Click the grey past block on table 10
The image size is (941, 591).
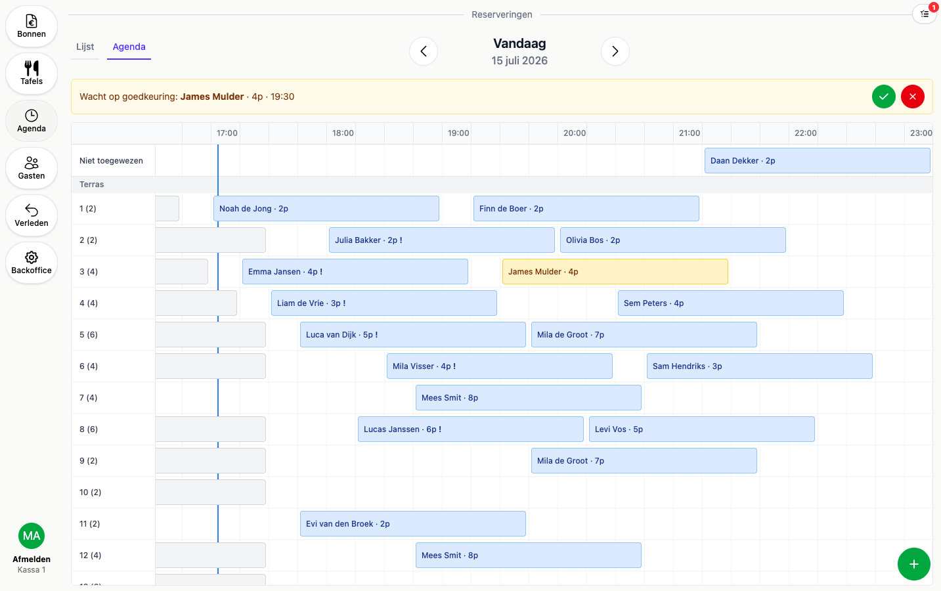(210, 492)
